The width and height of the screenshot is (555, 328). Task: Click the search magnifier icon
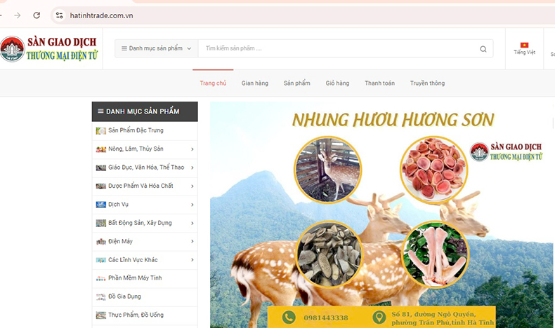(x=483, y=49)
